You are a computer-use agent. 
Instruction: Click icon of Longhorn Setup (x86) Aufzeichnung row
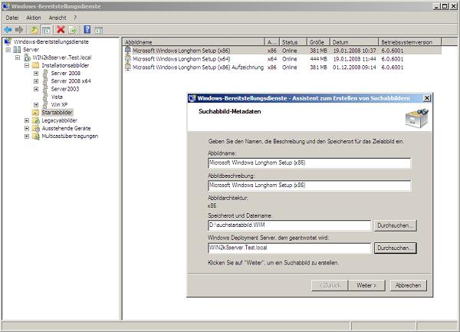pos(128,67)
